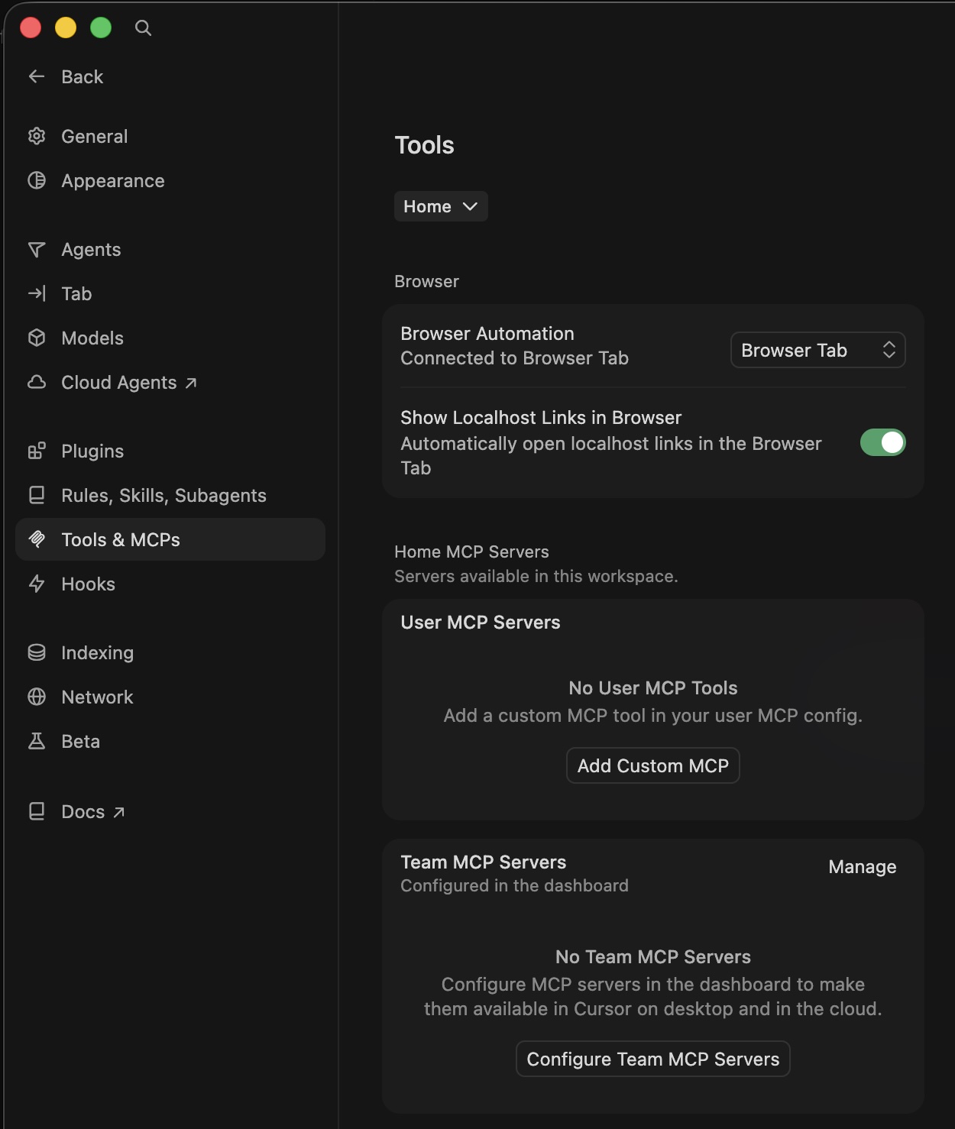The width and height of the screenshot is (955, 1129).
Task: Open the Docs external link
Action: [170, 811]
